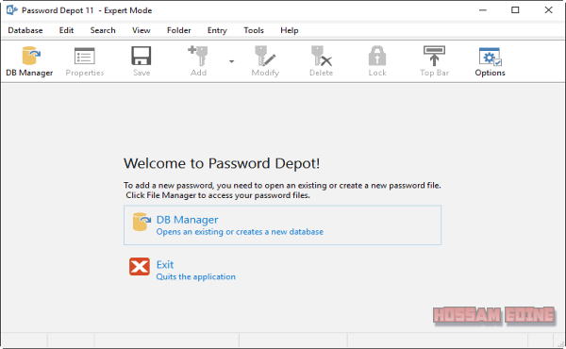Click the Add key toolbar icon
The width and height of the screenshot is (566, 349).
coord(198,56)
